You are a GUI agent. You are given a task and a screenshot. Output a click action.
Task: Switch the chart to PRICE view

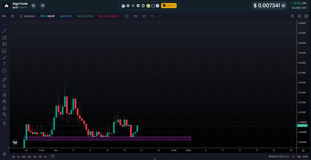pos(44,16)
